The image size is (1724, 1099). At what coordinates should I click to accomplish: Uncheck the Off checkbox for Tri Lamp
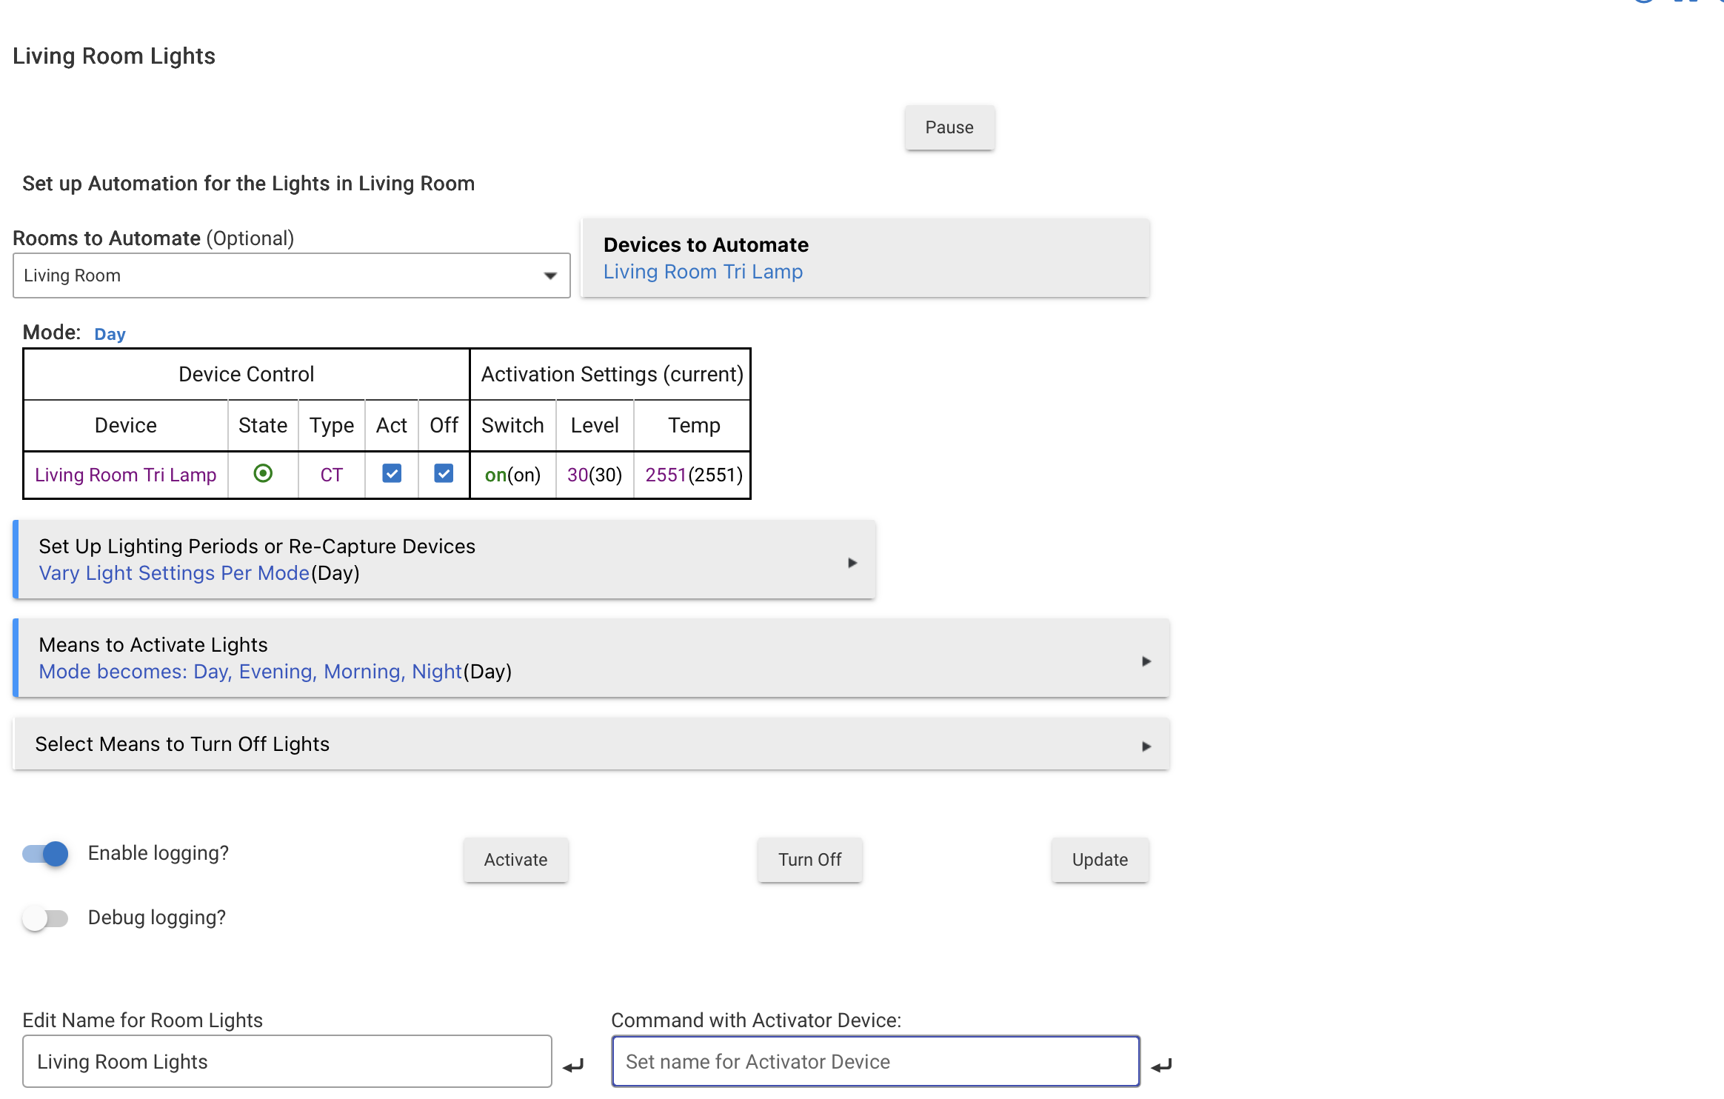coord(444,473)
